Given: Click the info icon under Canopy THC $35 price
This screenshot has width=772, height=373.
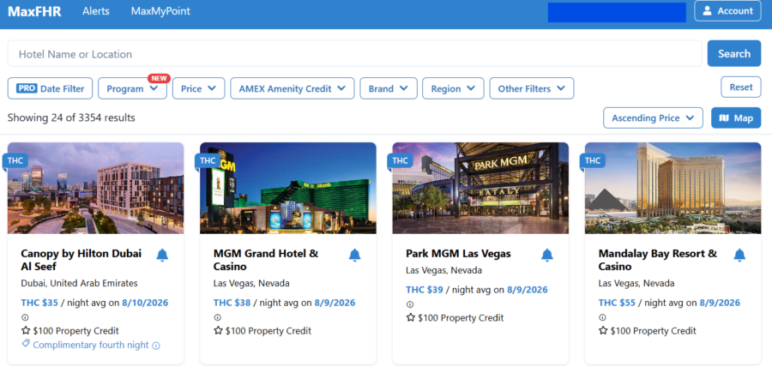Looking at the screenshot, I should [x=25, y=317].
